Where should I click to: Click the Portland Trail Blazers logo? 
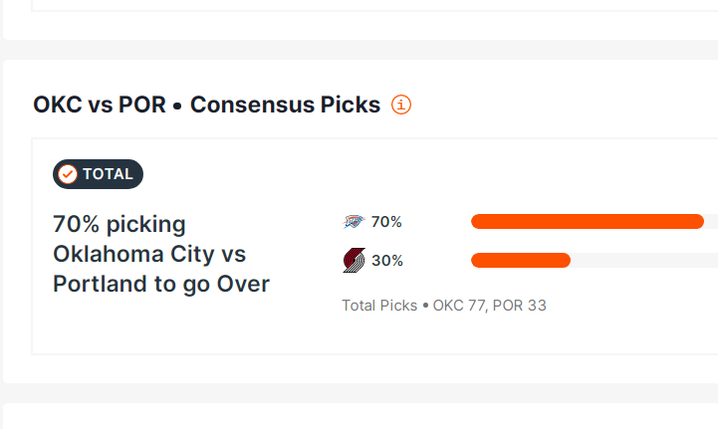(354, 260)
